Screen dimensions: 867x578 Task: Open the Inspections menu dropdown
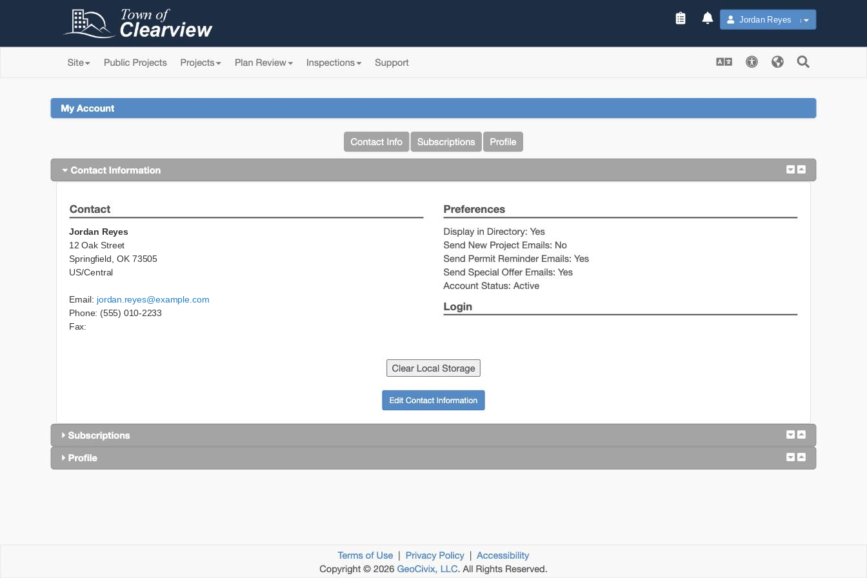pyautogui.click(x=334, y=63)
